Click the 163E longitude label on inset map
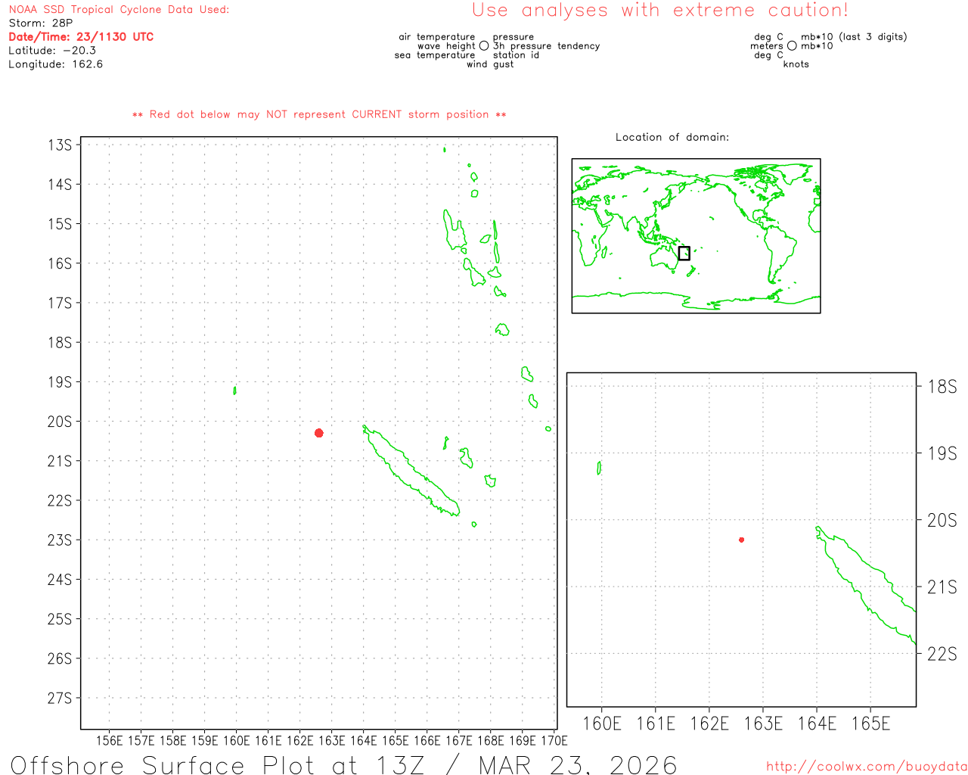Screen dimensions: 968x775 click(763, 724)
